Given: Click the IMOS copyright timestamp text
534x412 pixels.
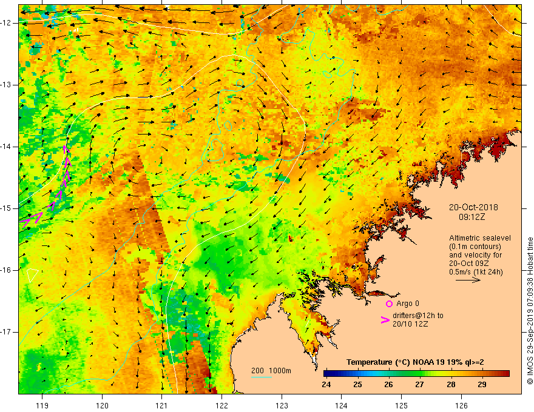Looking at the screenshot, I should (x=530, y=311).
